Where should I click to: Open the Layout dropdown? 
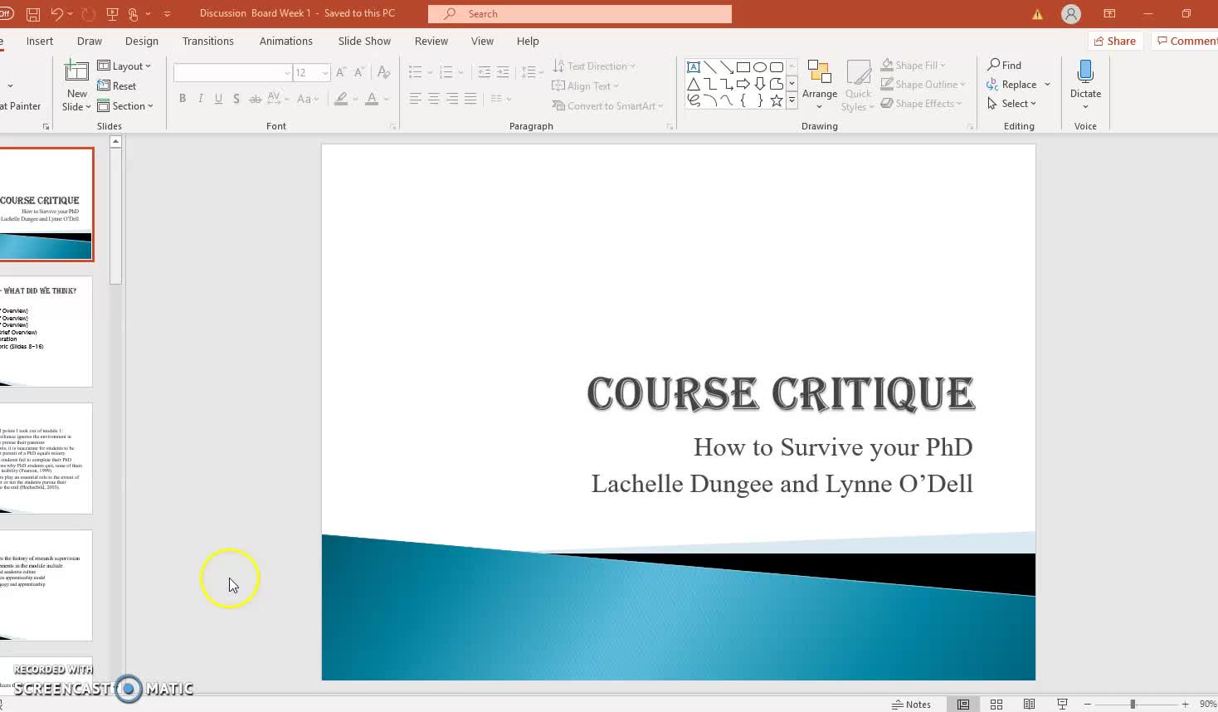[124, 66]
